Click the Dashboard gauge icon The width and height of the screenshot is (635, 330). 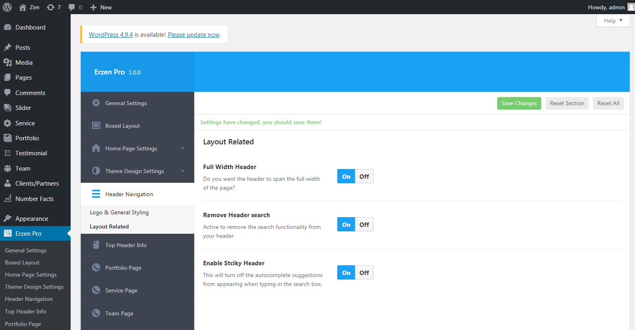tap(7, 27)
